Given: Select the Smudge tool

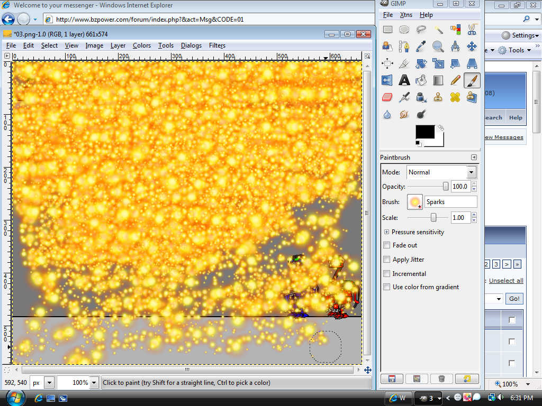Looking at the screenshot, I should click(404, 114).
